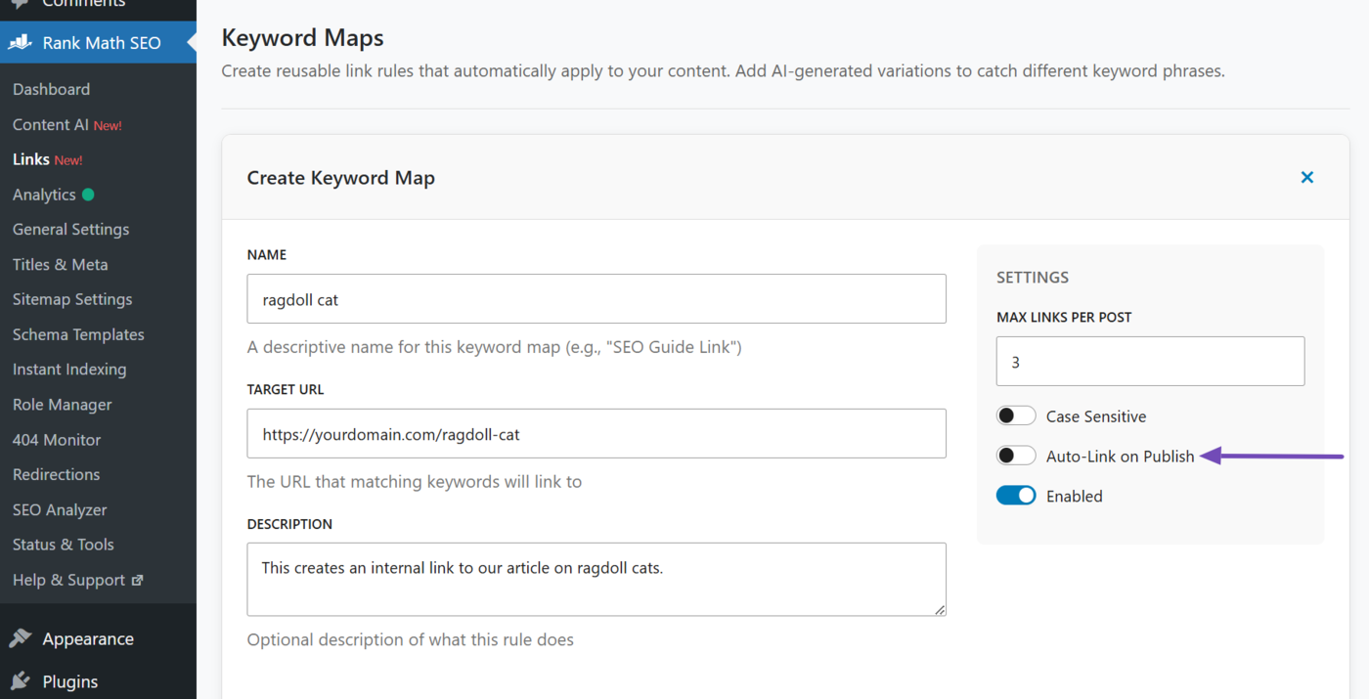Select the Target URL input box
This screenshot has height=699, width=1369.
click(596, 433)
